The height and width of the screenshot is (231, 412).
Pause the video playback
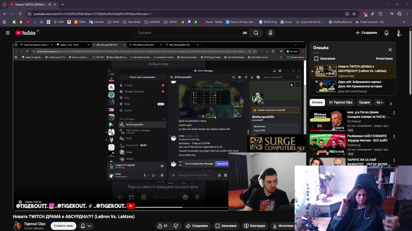click(x=20, y=202)
